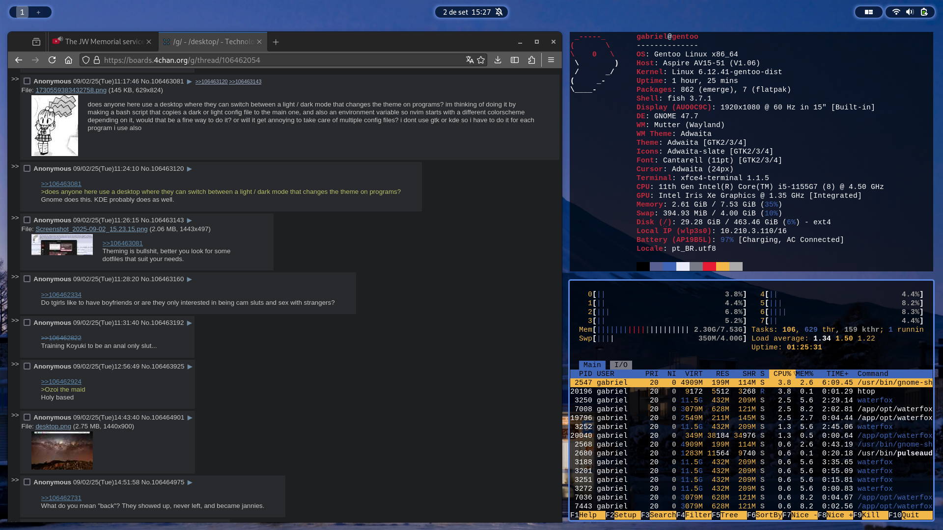
Task: Bookmark this page with the star icon
Action: (481, 60)
